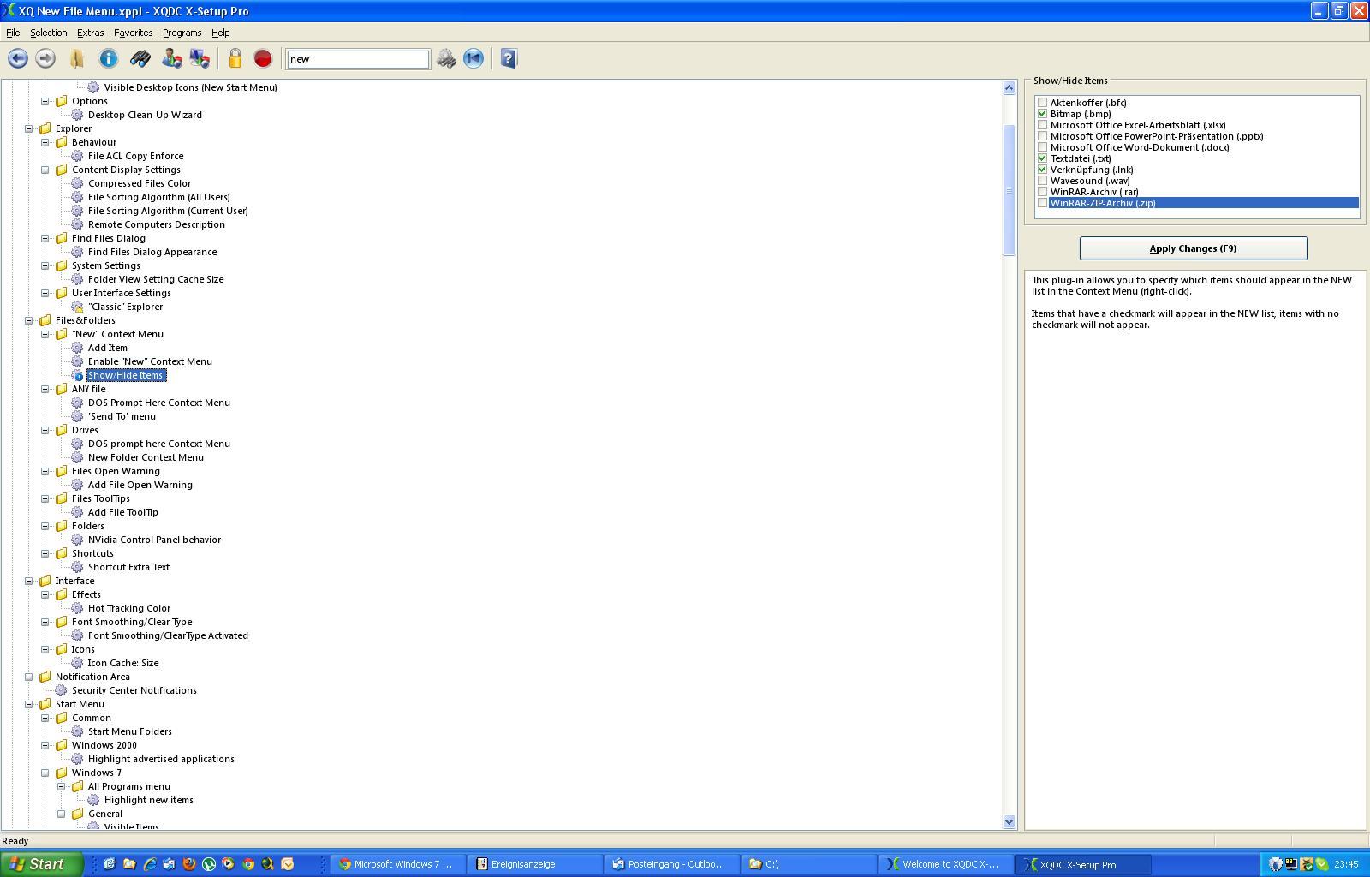
Task: Select the 'Send To' menu tree item
Action: tap(122, 416)
